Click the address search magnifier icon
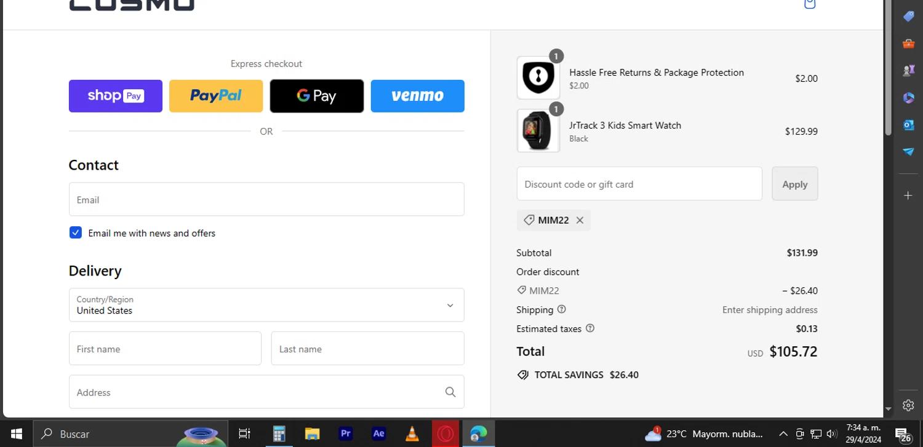Image resolution: width=923 pixels, height=447 pixels. click(x=450, y=392)
